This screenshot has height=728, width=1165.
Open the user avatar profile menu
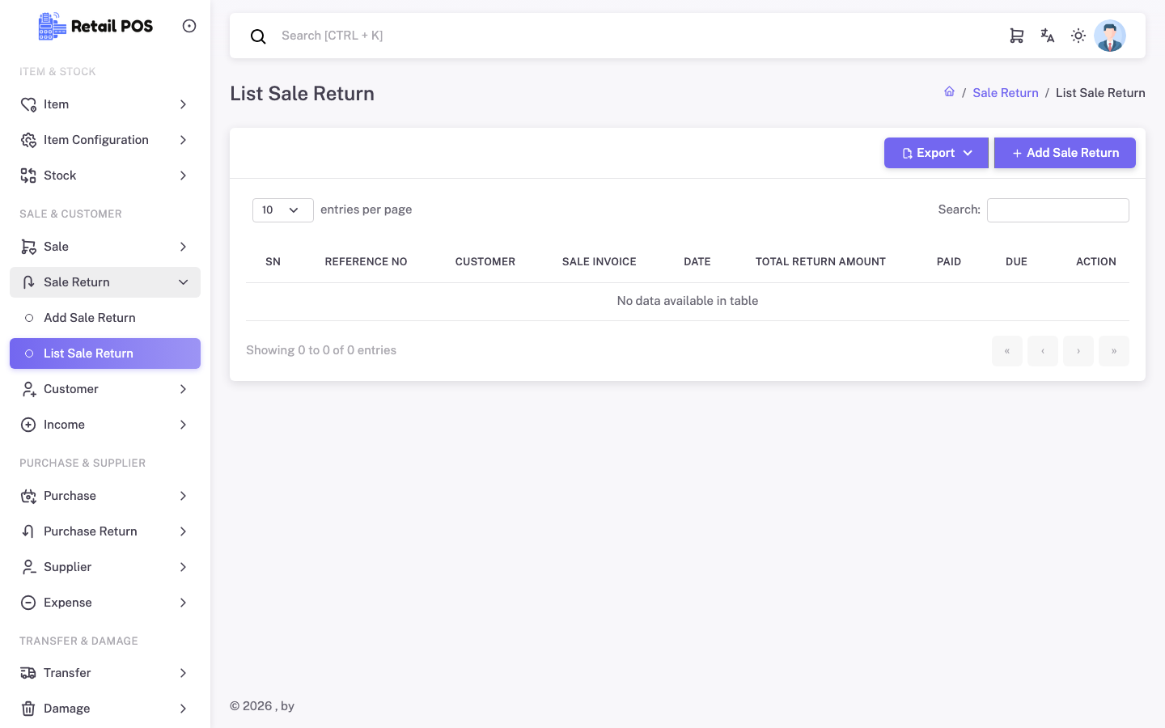click(x=1110, y=36)
